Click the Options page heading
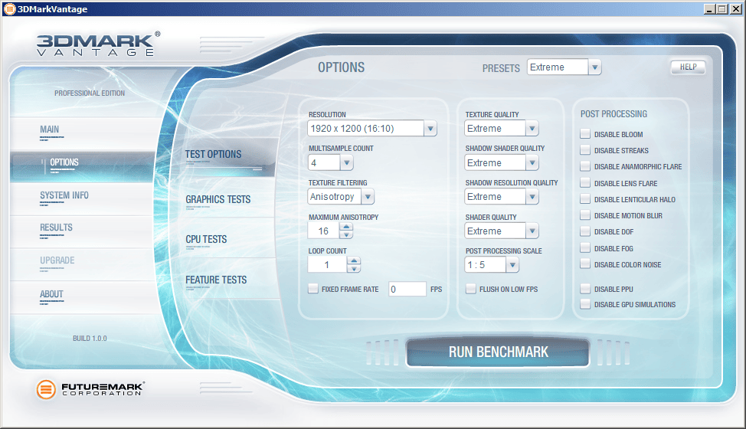Screen dimensions: 746x429 341,67
